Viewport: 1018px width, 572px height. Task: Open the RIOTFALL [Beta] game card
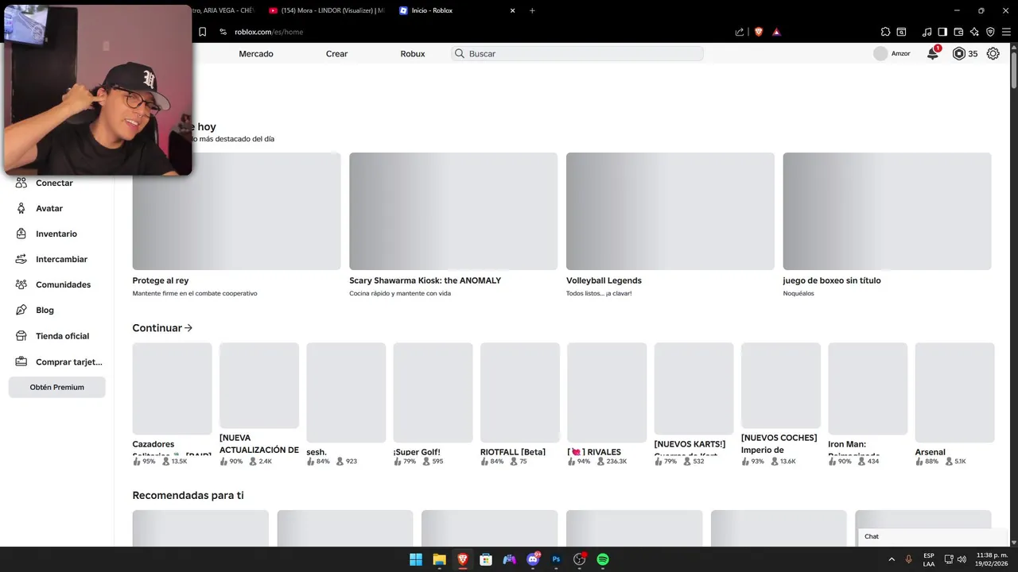(x=520, y=404)
